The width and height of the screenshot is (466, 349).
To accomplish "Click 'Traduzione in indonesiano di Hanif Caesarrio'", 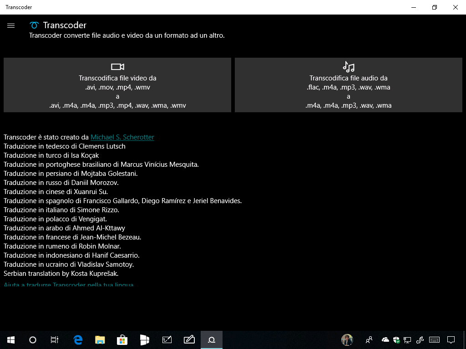I will (x=71, y=255).
